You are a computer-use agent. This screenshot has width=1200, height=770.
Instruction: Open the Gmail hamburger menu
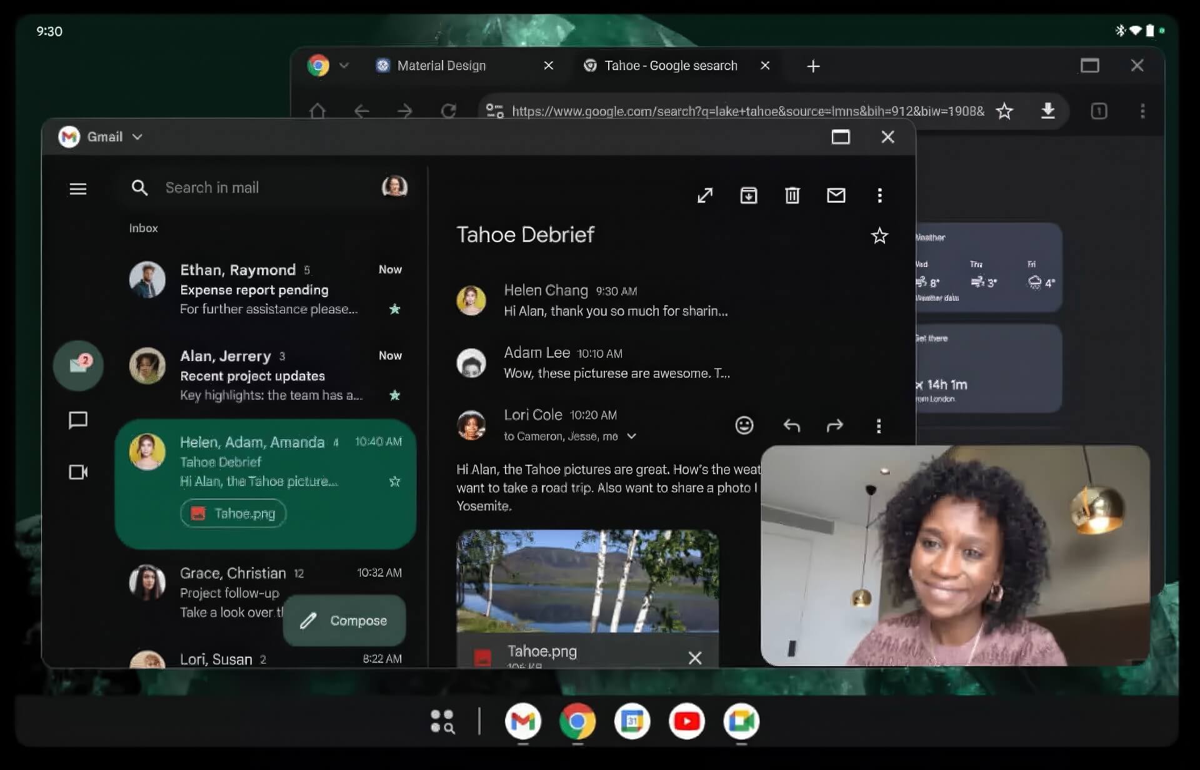[x=78, y=188]
